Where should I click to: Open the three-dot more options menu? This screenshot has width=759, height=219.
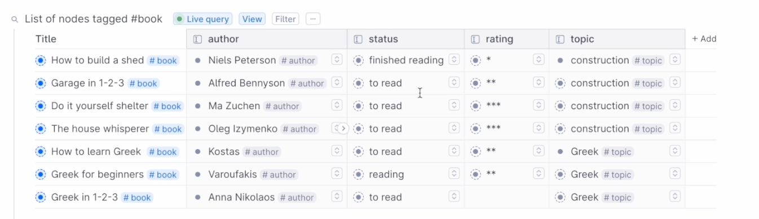(x=313, y=19)
